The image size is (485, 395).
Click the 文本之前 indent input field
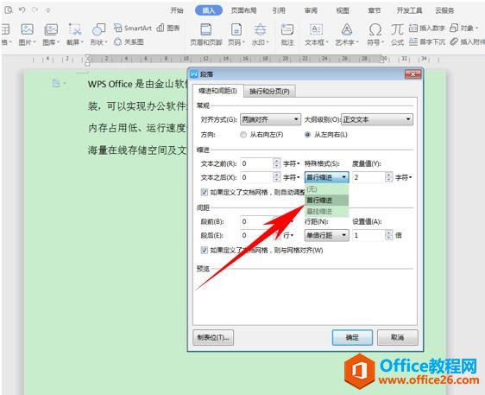[256, 163]
